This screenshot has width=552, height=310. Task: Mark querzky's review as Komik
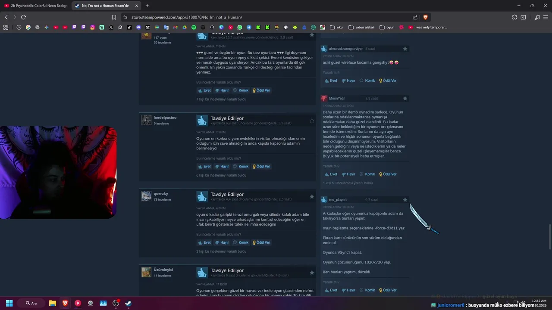tap(241, 242)
